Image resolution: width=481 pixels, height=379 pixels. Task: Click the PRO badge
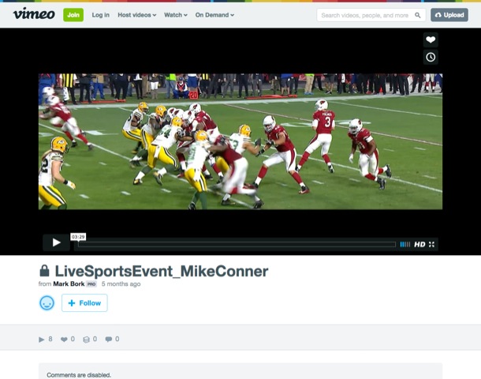pyautogui.click(x=91, y=284)
